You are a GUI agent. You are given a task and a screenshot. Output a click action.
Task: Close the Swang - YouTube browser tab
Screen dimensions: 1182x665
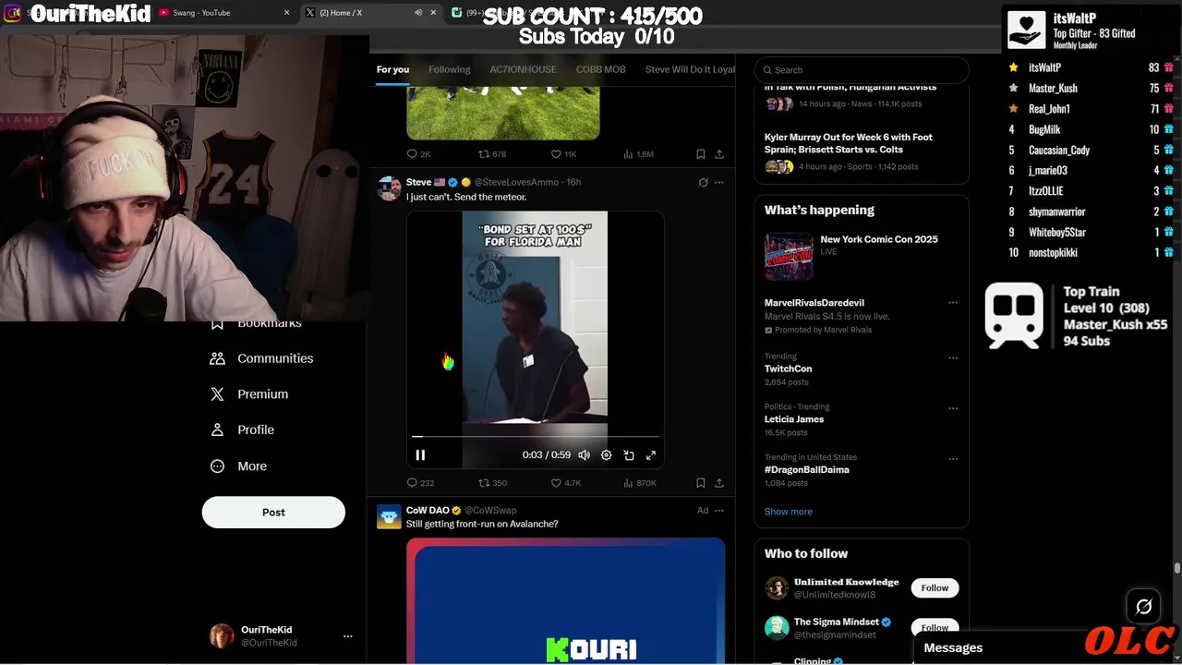click(286, 13)
